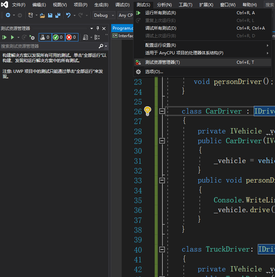275x277 pixels.
Task: Open the search filter dropdown in Test Explorer
Action: (x=106, y=46)
